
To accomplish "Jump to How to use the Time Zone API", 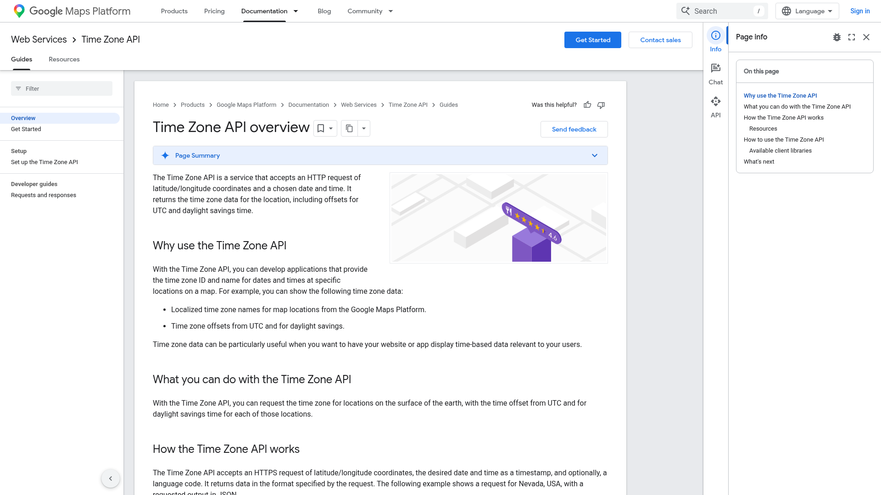I will coord(784,140).
